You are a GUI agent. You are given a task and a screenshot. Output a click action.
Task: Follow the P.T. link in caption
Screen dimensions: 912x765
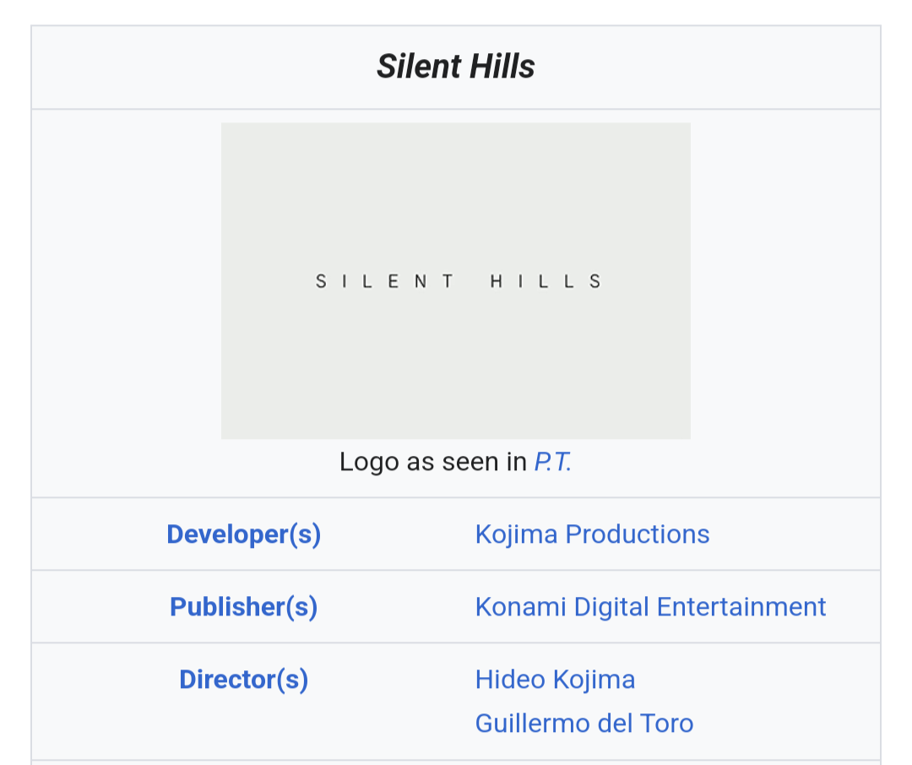click(x=552, y=462)
